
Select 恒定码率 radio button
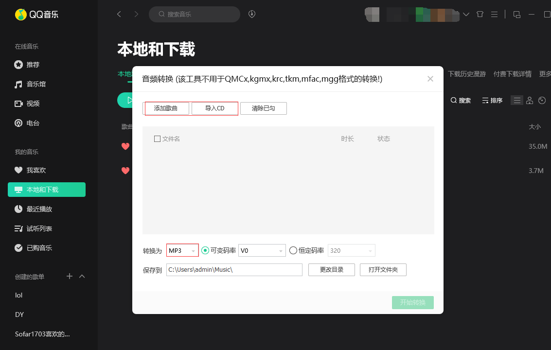point(293,250)
